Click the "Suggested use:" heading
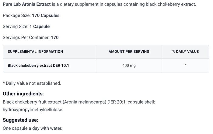This screenshot has height=134, width=213. tap(20, 120)
